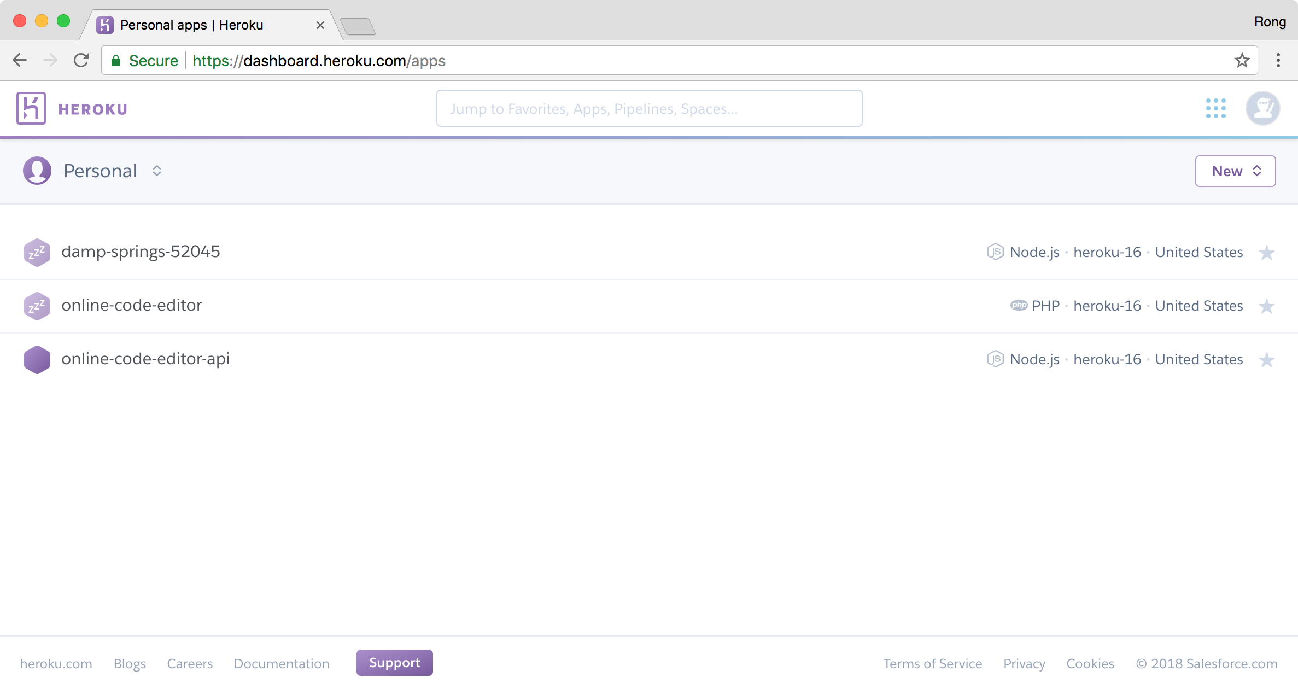
Task: Open the online-code-editor-api app
Action: coord(145,359)
